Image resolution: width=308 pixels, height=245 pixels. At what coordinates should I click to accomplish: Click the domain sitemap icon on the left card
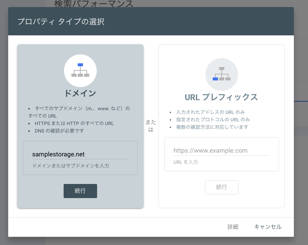pyautogui.click(x=80, y=71)
